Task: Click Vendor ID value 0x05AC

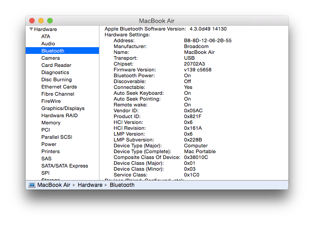Action: pos(193,110)
